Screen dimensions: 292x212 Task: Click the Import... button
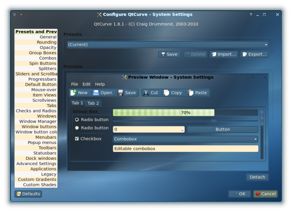point(224,54)
